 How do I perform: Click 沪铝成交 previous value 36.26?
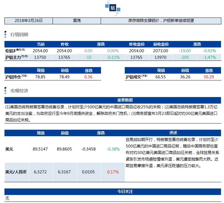[x=185, y=77]
